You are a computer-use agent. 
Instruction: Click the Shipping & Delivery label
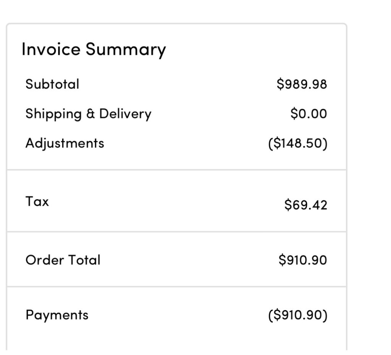click(88, 114)
